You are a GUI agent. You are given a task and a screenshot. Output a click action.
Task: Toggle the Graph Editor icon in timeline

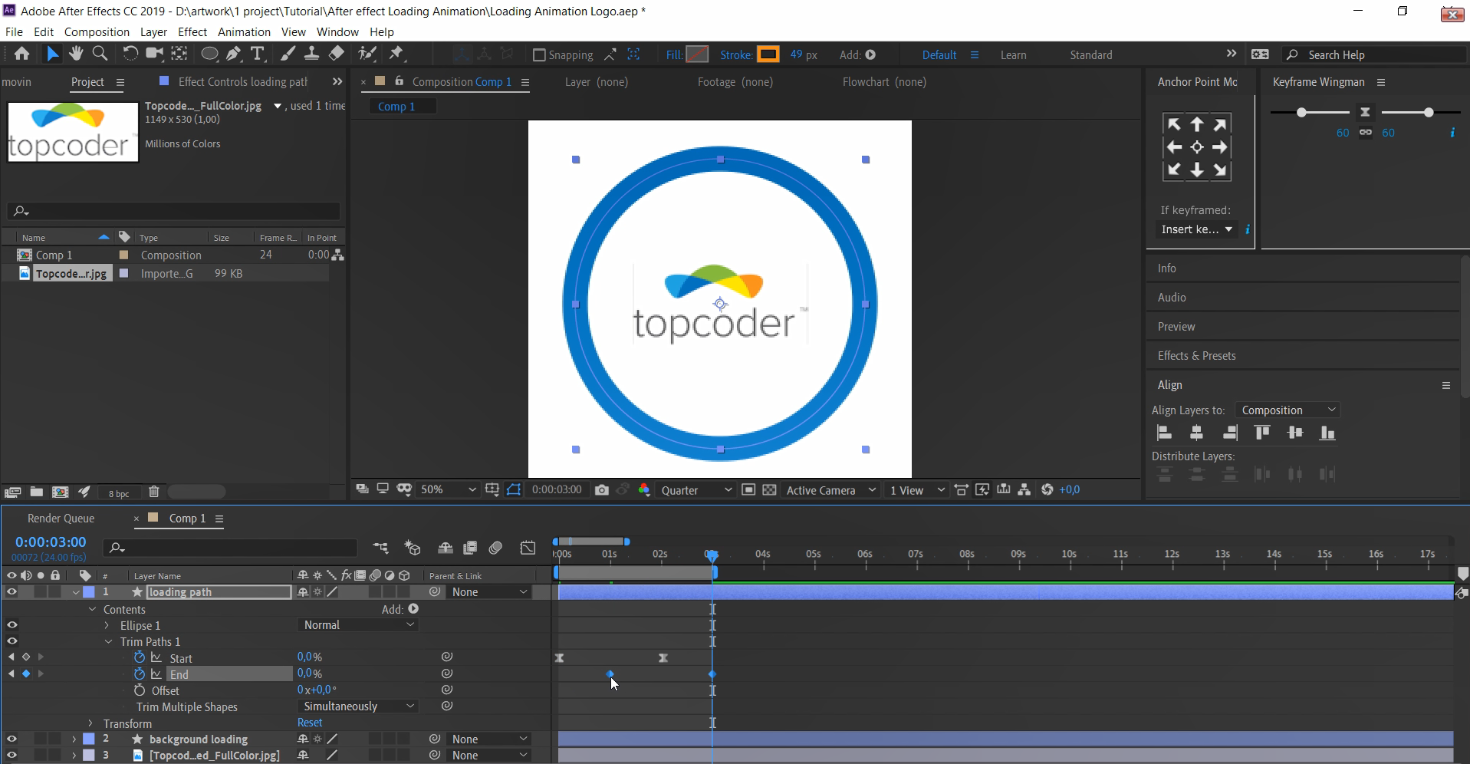point(528,548)
